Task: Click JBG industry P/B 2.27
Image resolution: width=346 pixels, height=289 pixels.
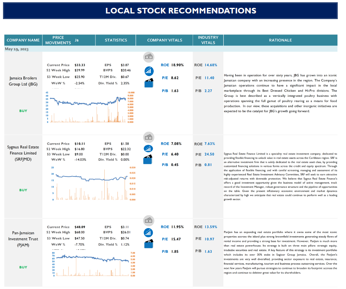Action: [208, 91]
